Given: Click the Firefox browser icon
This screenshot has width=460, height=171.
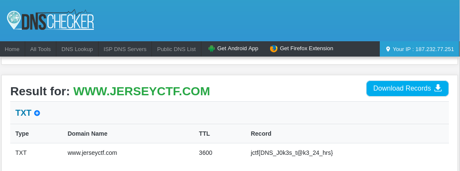Looking at the screenshot, I should (x=274, y=48).
